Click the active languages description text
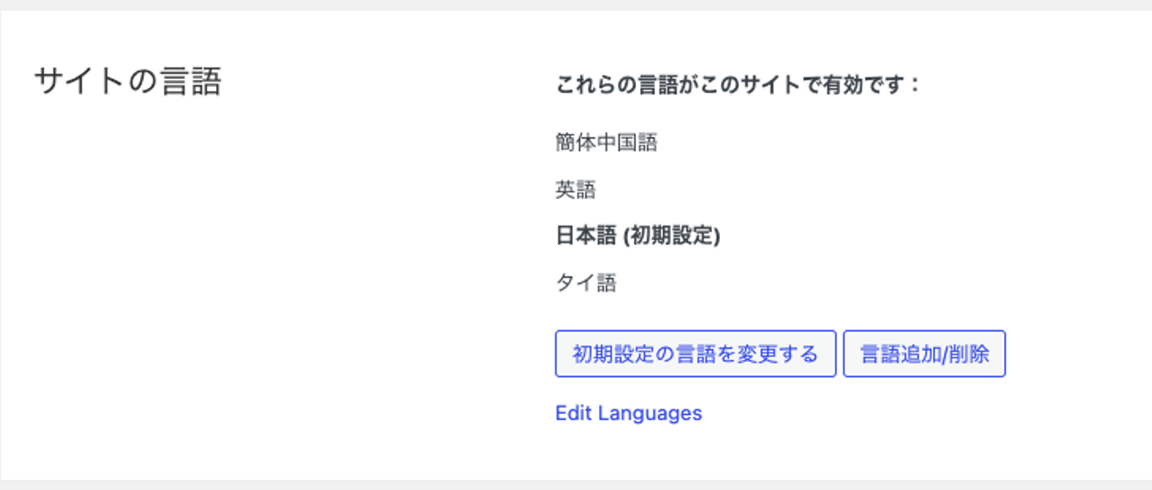Screen dimensions: 1152x490 point(738,85)
